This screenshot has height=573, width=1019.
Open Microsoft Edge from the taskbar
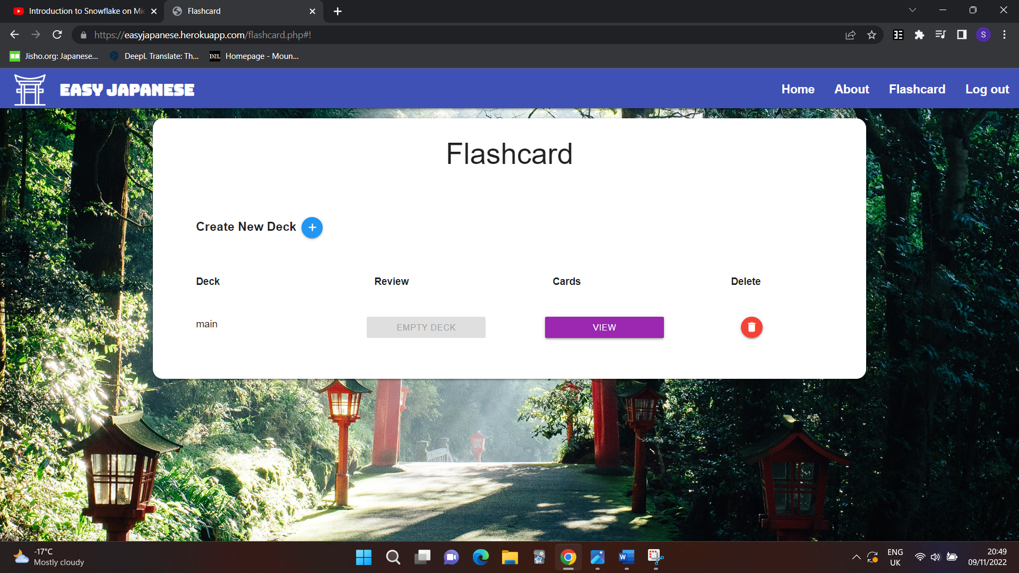[481, 557]
